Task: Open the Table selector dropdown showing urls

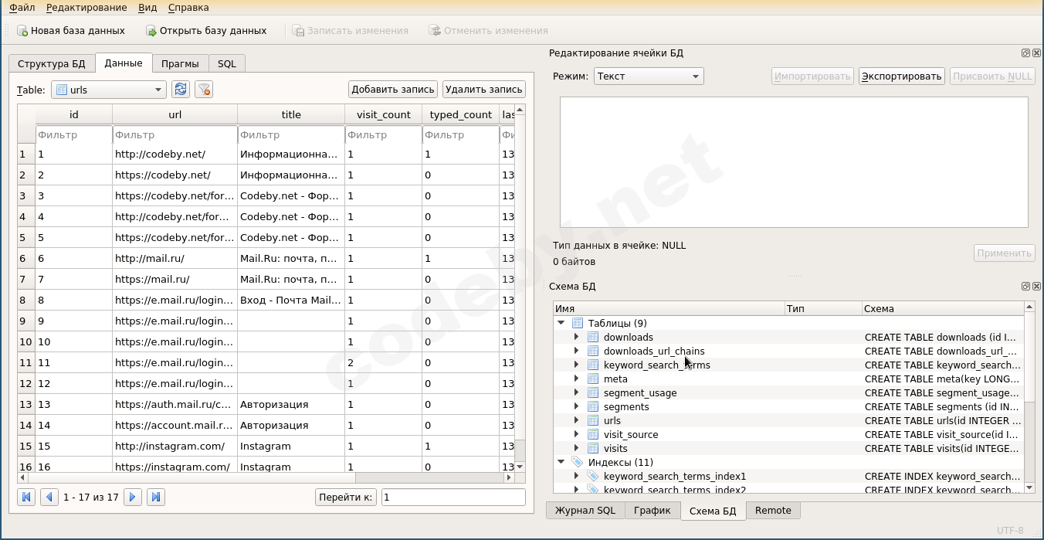Action: [109, 90]
